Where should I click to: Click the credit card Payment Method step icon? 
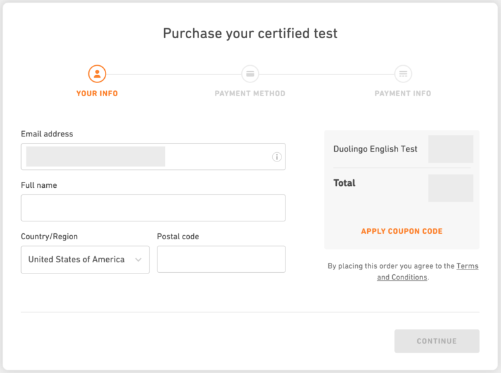point(250,73)
